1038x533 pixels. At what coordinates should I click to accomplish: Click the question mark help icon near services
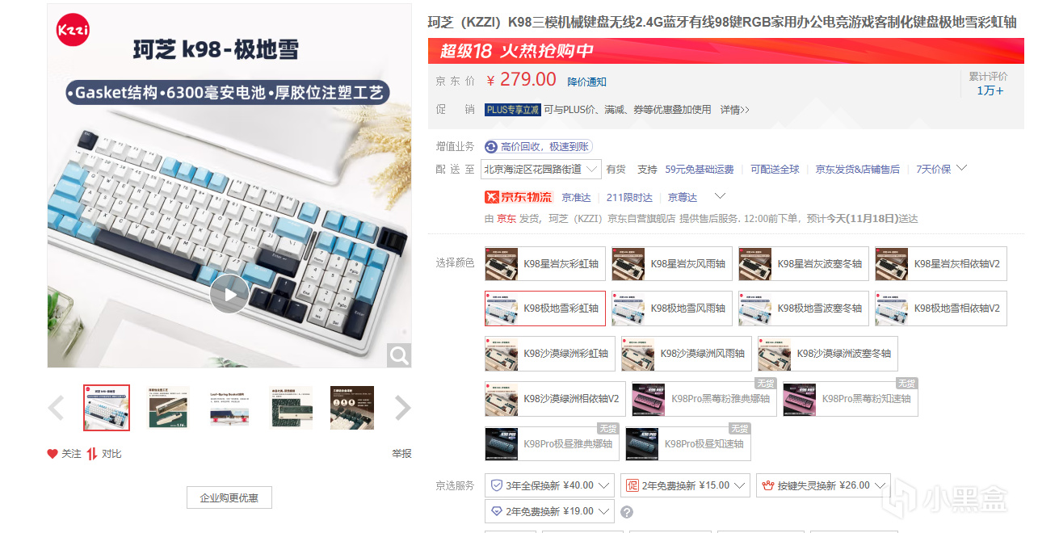point(626,511)
